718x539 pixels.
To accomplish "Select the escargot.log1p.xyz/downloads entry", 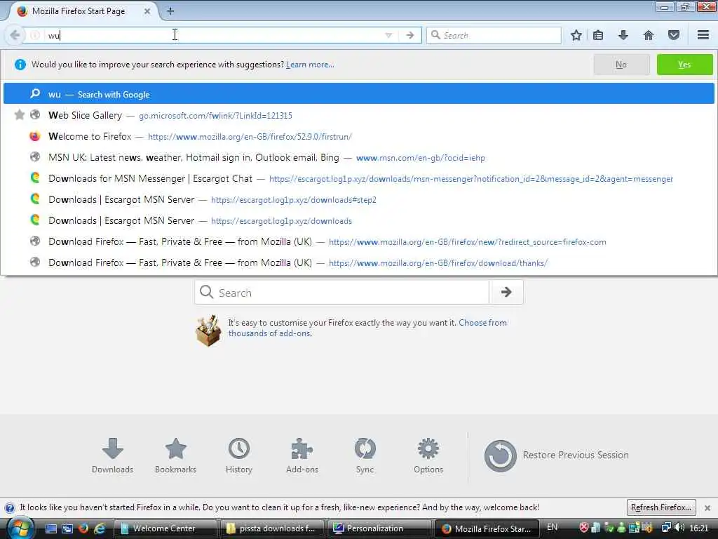I will (x=359, y=220).
